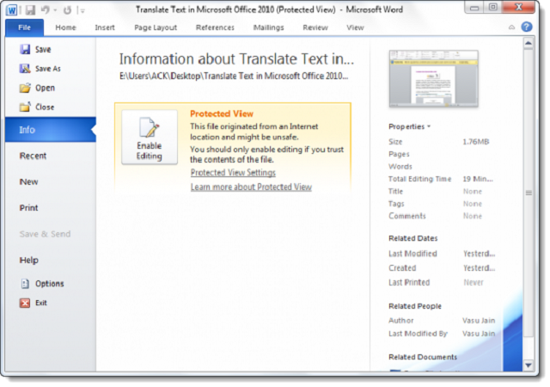Click the document preview thumbnail
The image size is (550, 387).
click(433, 78)
